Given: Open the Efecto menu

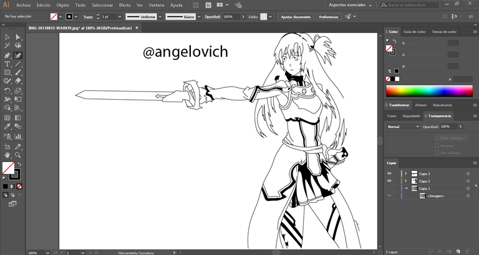Looking at the screenshot, I should 125,5.
